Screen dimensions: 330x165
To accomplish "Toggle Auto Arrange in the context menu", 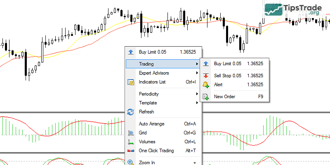I will tap(151, 124).
